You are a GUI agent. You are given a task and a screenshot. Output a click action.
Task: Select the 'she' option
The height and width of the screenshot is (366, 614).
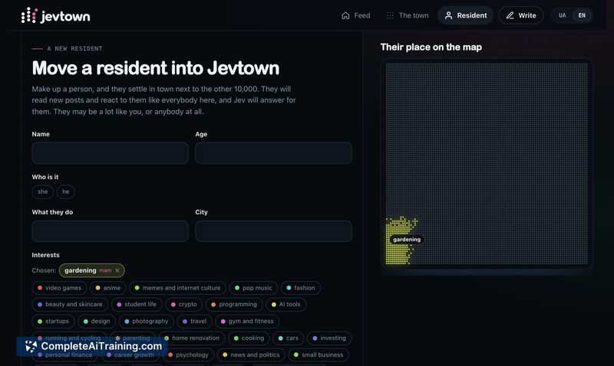point(43,191)
